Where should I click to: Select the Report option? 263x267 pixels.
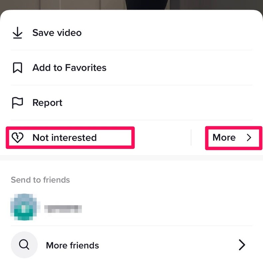(47, 102)
